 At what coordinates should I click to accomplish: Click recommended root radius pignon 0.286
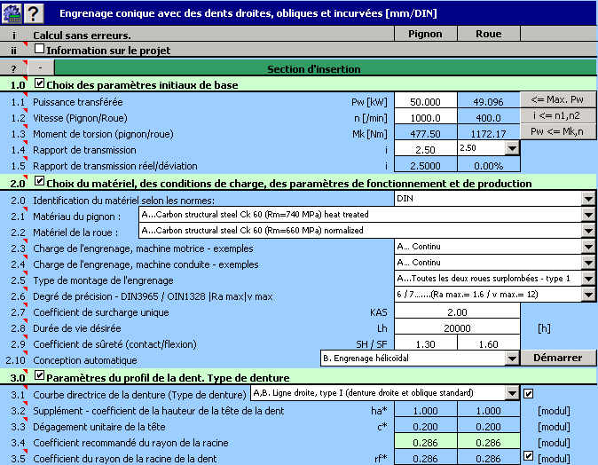tap(426, 443)
